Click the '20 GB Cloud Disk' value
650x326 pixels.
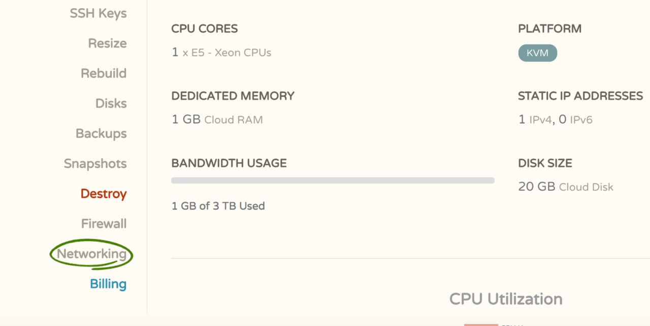click(x=566, y=187)
